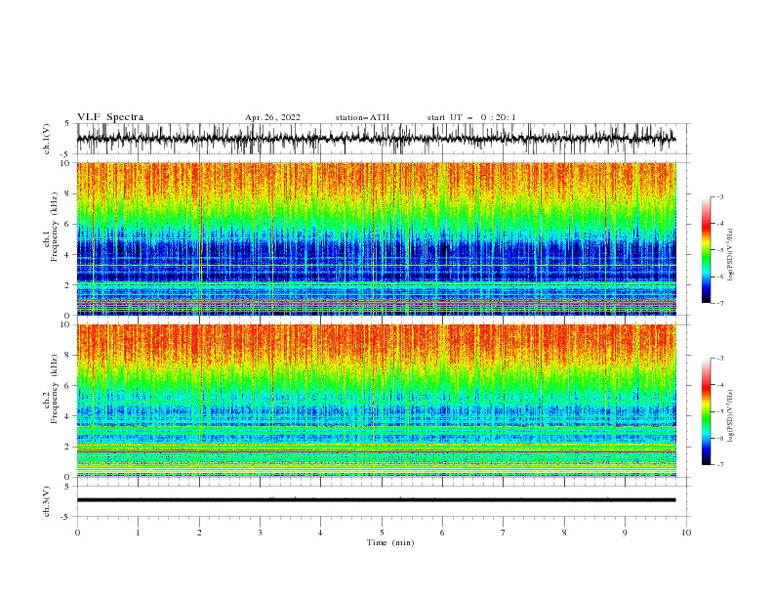Click the lower colorbar "log(PSD)(V²/Hz)" label
The image size is (773, 598).
(731, 415)
